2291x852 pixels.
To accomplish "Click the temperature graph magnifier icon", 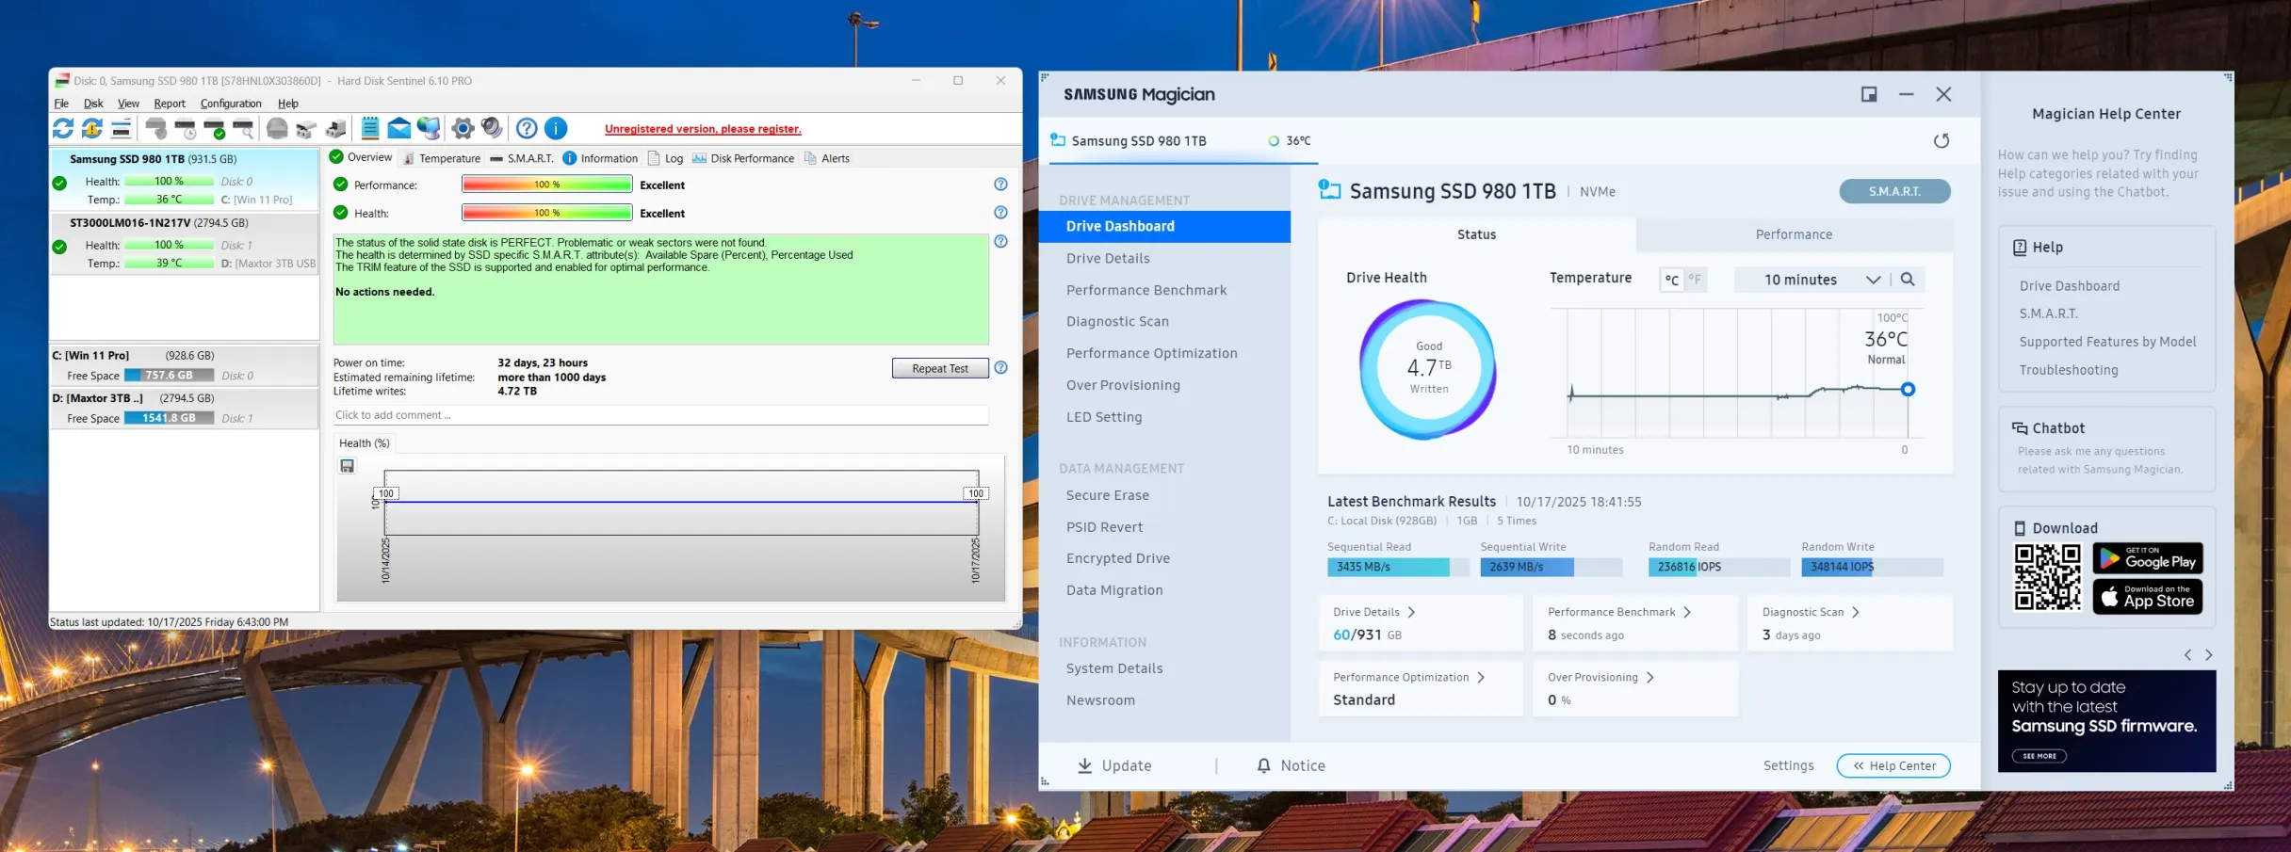I will [x=1908, y=280].
